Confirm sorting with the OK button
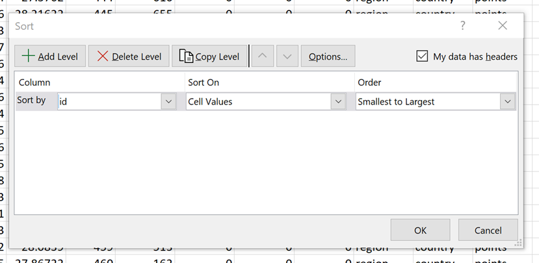 [420, 231]
